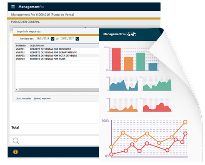This screenshot has height=165, width=205.
Task: Click the orange area chart thumbnail
Action: coord(124,105)
